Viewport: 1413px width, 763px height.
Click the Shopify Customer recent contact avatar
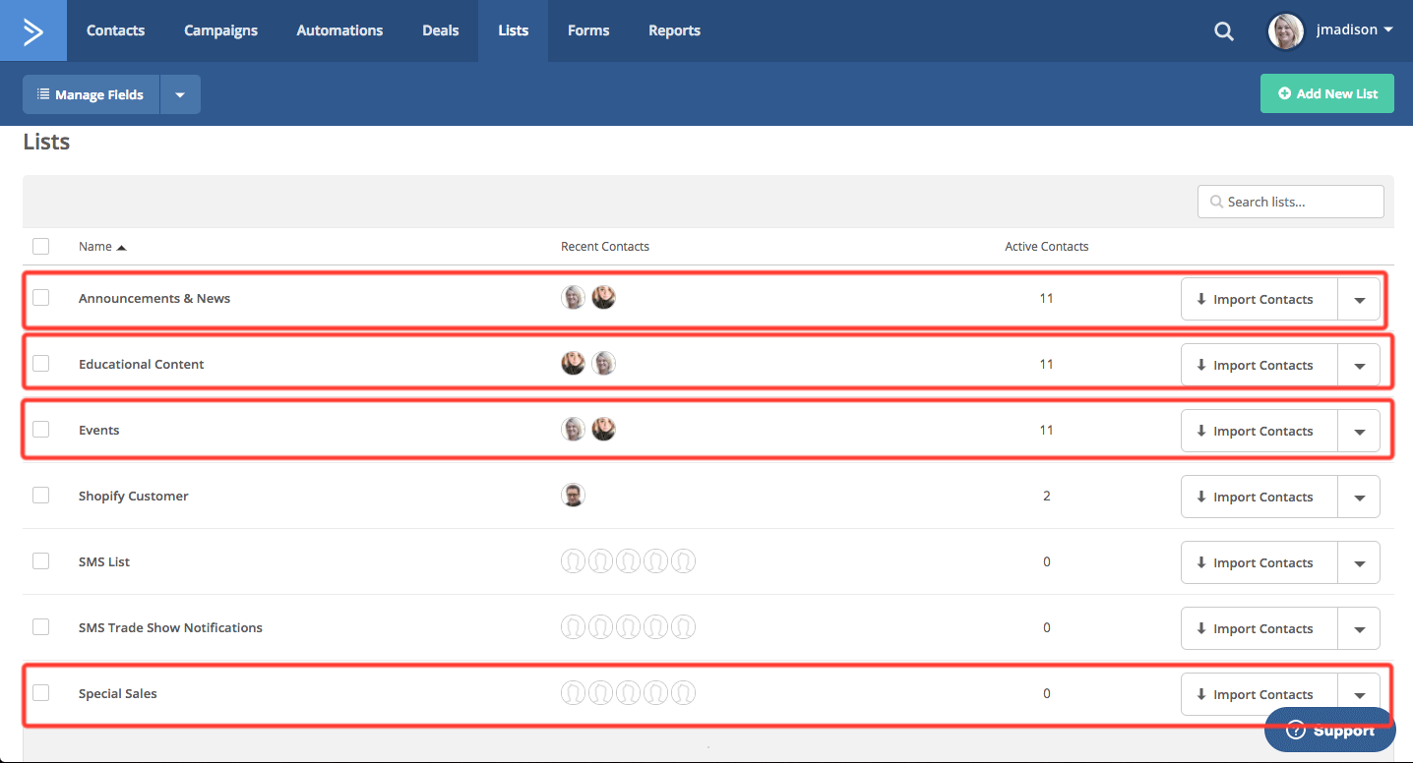point(573,496)
